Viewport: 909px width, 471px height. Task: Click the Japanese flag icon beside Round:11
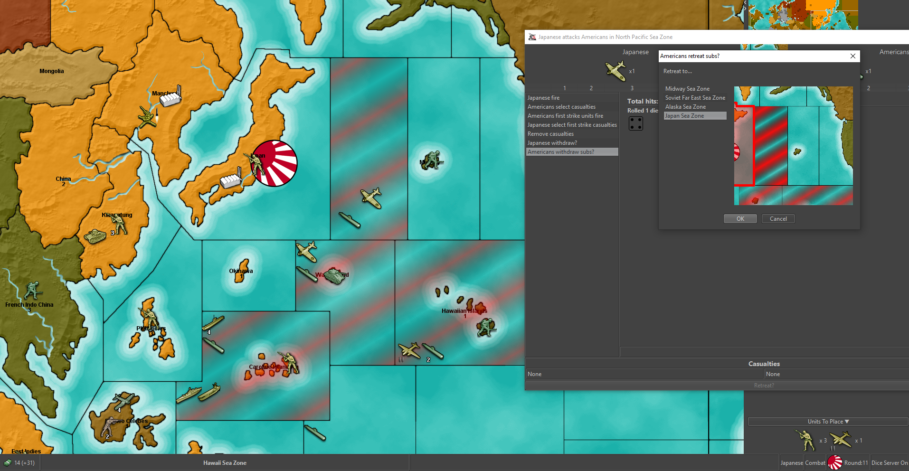(834, 462)
